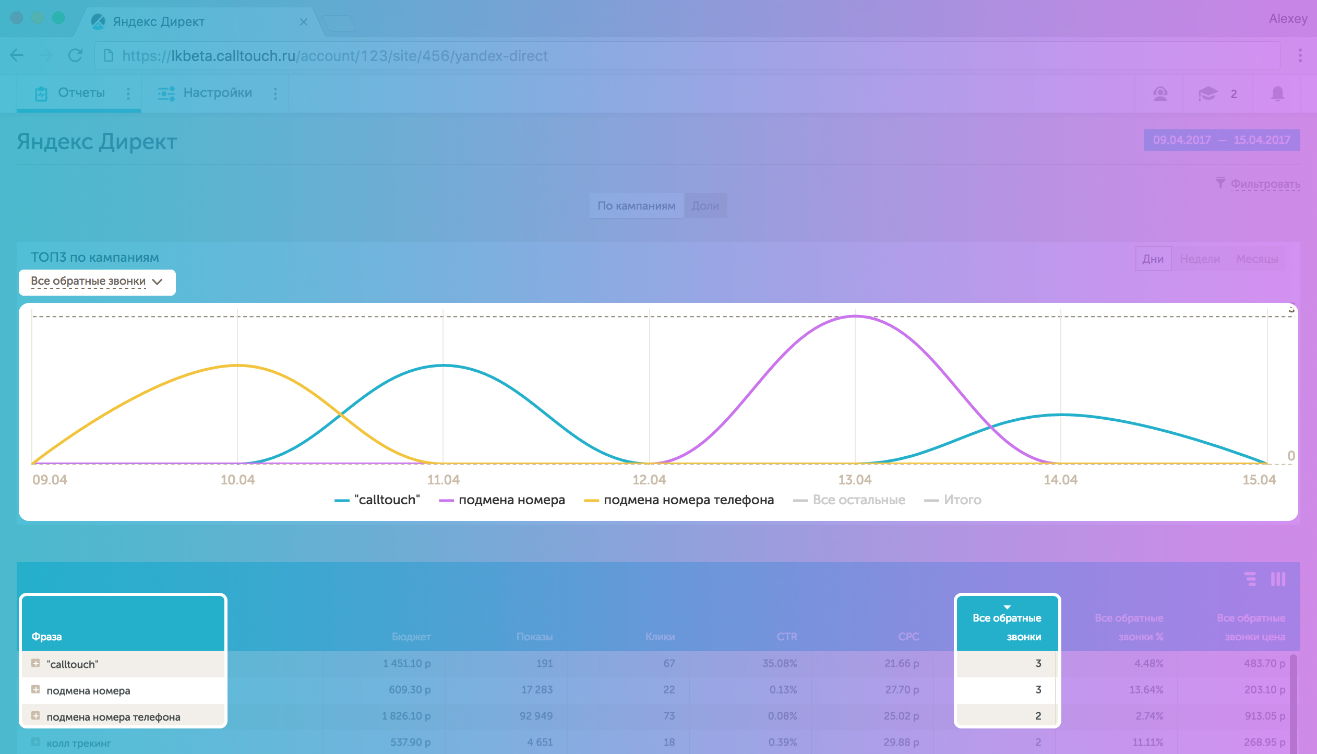Image resolution: width=1317 pixels, height=754 pixels.
Task: Sort by Все обратные звонки column
Action: pyautogui.click(x=1007, y=627)
